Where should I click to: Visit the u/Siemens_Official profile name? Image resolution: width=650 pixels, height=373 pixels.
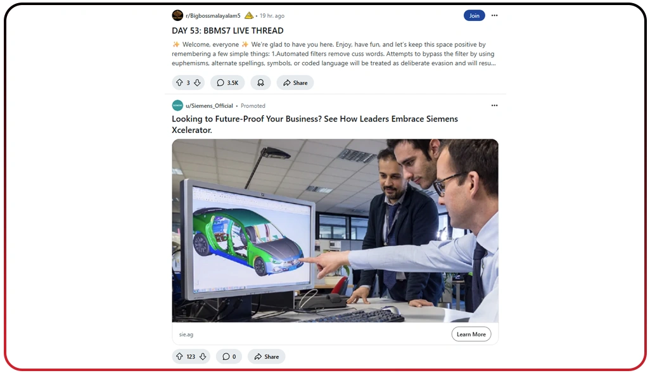[209, 106]
